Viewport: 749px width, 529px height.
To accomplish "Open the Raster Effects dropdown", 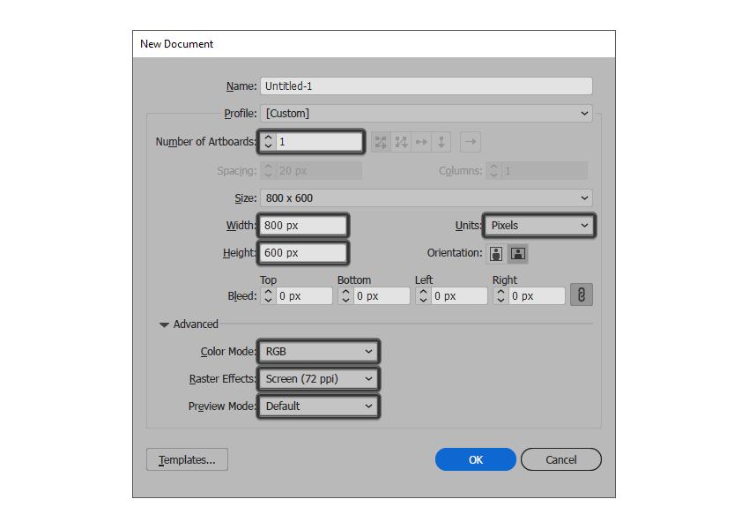I will 318,378.
